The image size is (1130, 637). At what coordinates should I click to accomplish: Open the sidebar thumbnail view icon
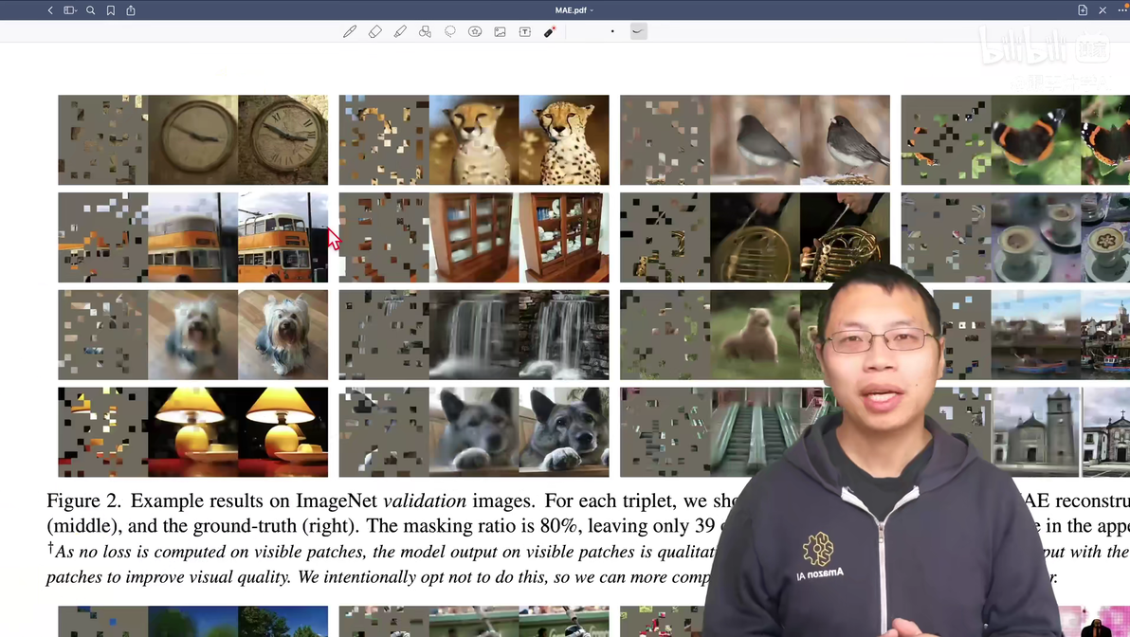click(x=67, y=10)
